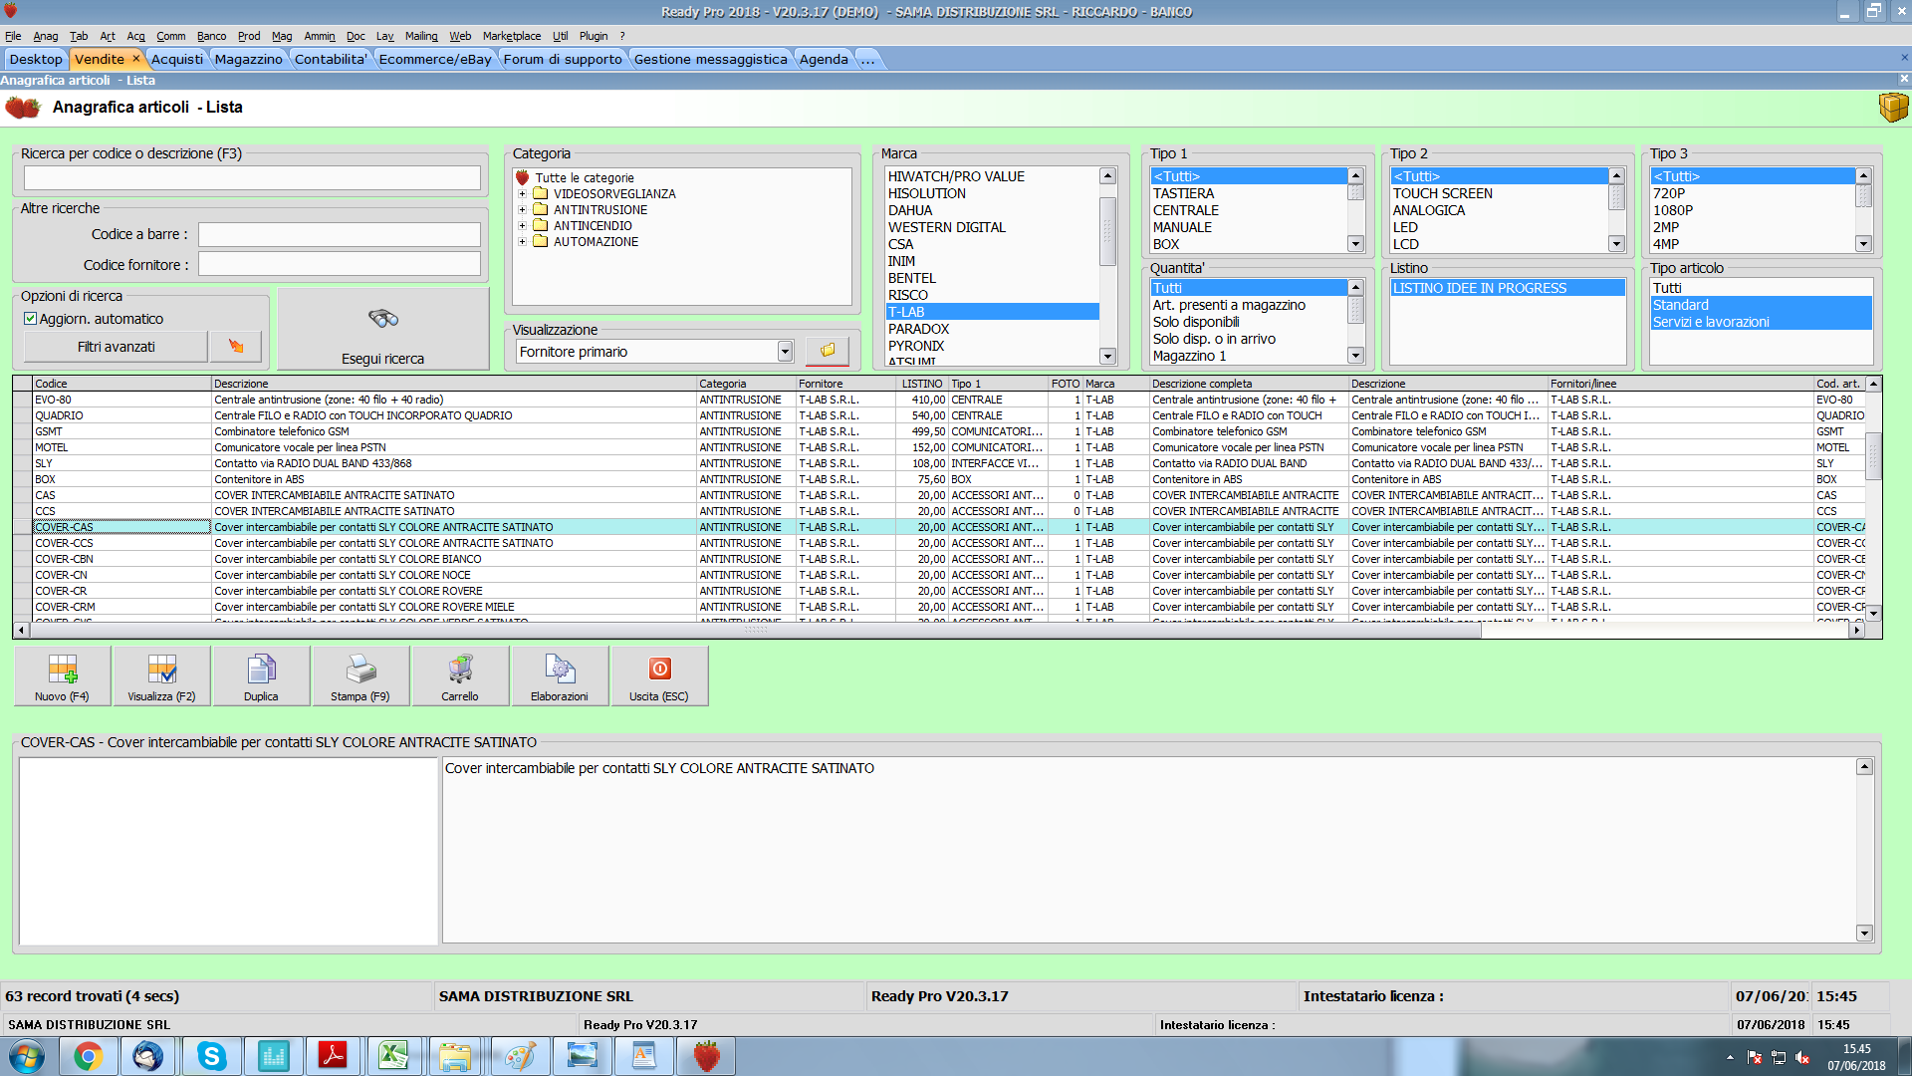1912x1076 pixels.
Task: Switch to the Acquisti tab
Action: click(177, 59)
